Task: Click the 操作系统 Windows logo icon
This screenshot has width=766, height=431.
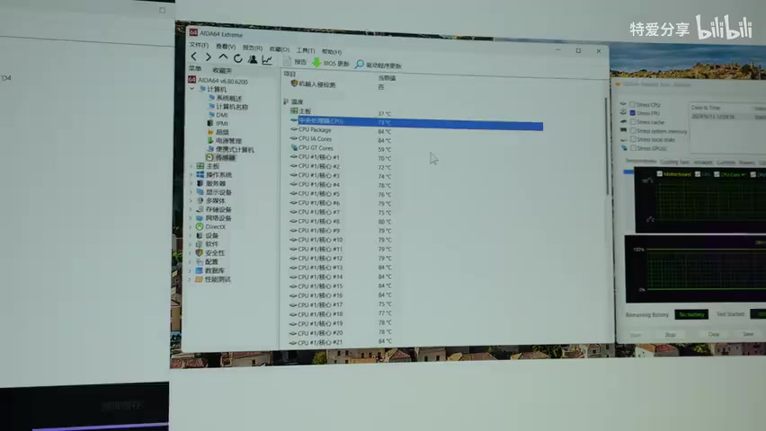Action: (x=200, y=174)
